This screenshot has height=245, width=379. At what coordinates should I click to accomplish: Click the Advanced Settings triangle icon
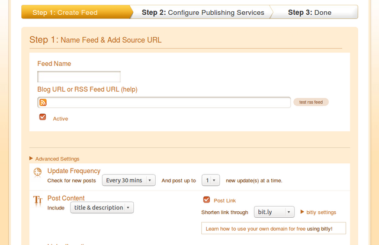tap(31, 158)
